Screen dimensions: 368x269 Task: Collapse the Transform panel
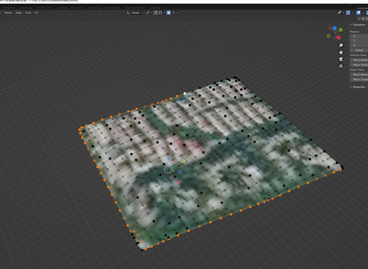pos(358,25)
